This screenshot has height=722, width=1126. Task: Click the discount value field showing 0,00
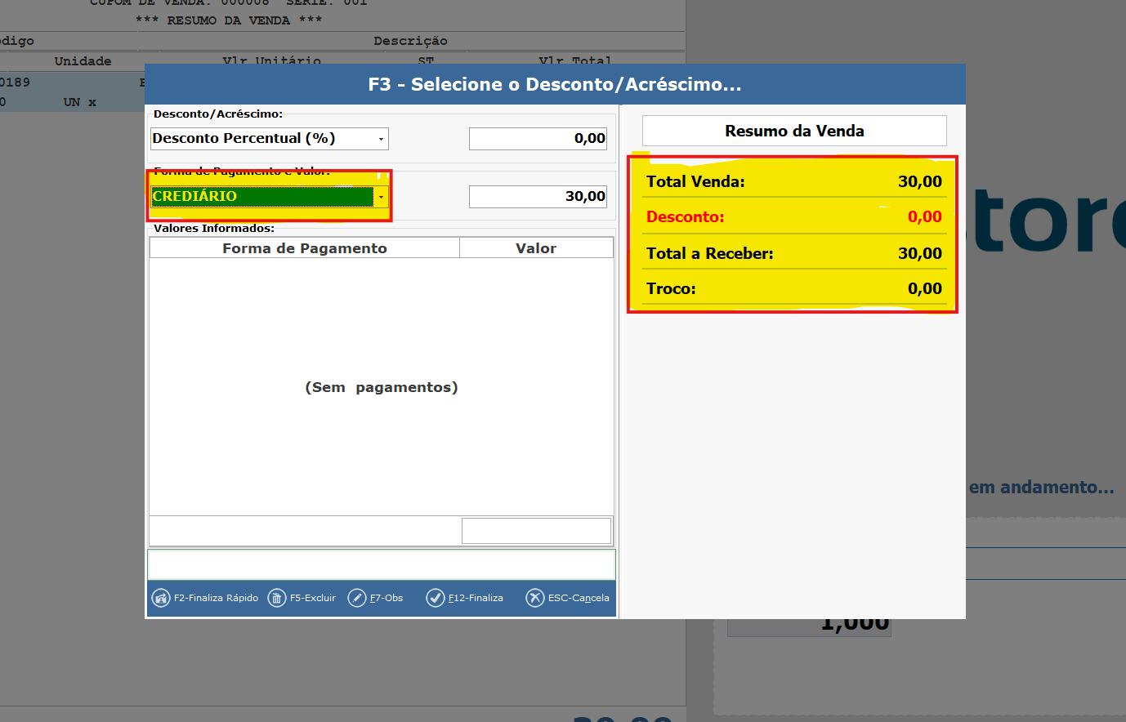(x=538, y=139)
